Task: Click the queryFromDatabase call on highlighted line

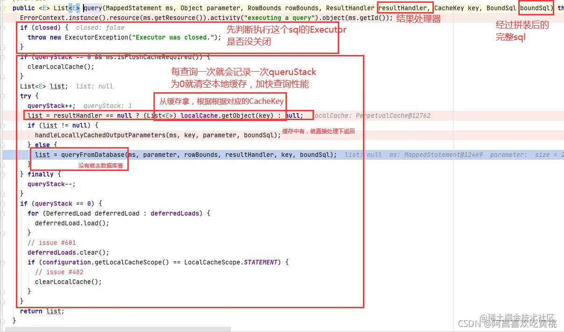Action: pyautogui.click(x=199, y=155)
